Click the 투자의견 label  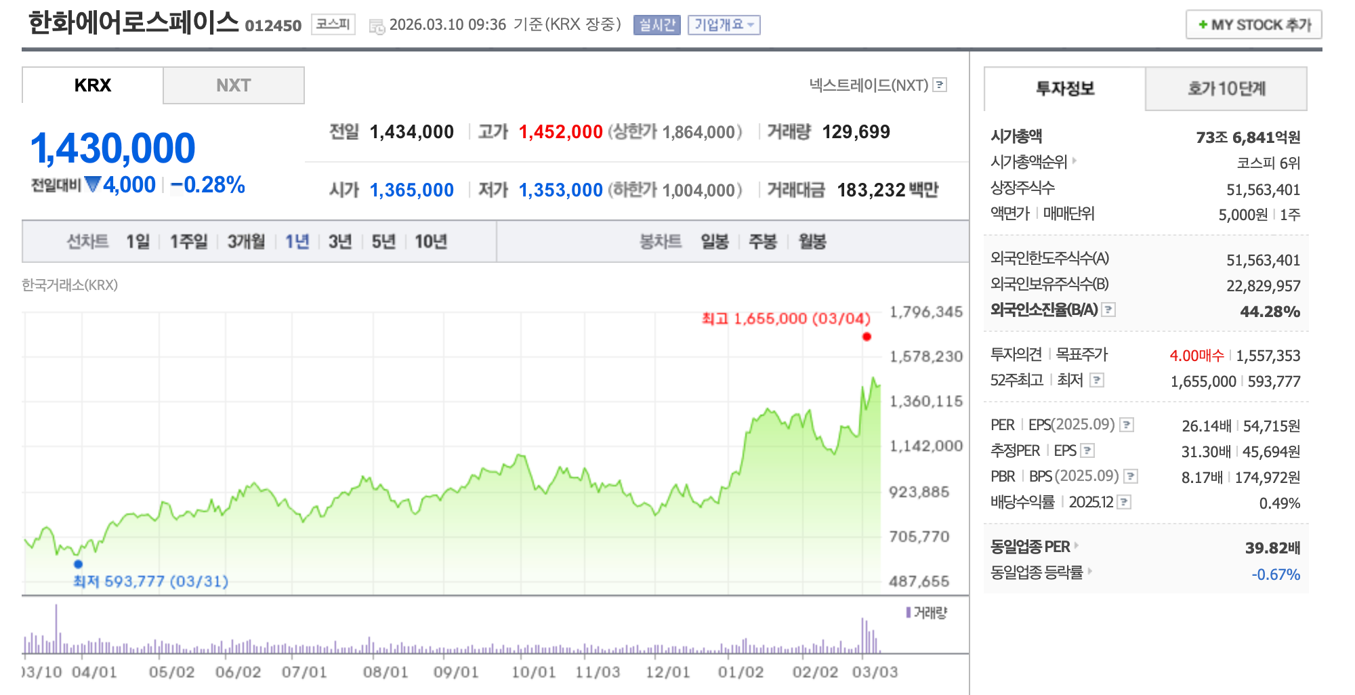tap(1016, 354)
